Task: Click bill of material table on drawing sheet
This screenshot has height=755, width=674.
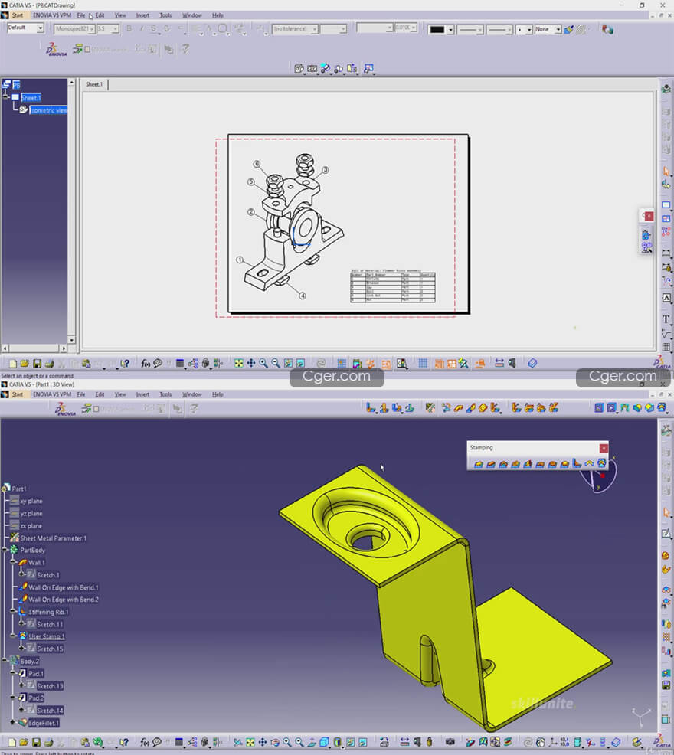Action: (x=393, y=286)
